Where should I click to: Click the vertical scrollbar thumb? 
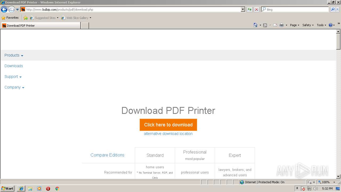pyautogui.click(x=338, y=42)
